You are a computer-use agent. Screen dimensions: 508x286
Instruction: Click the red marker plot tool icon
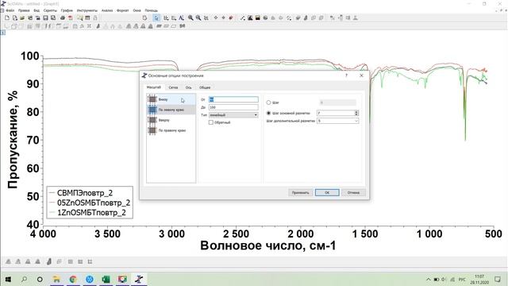(x=231, y=17)
